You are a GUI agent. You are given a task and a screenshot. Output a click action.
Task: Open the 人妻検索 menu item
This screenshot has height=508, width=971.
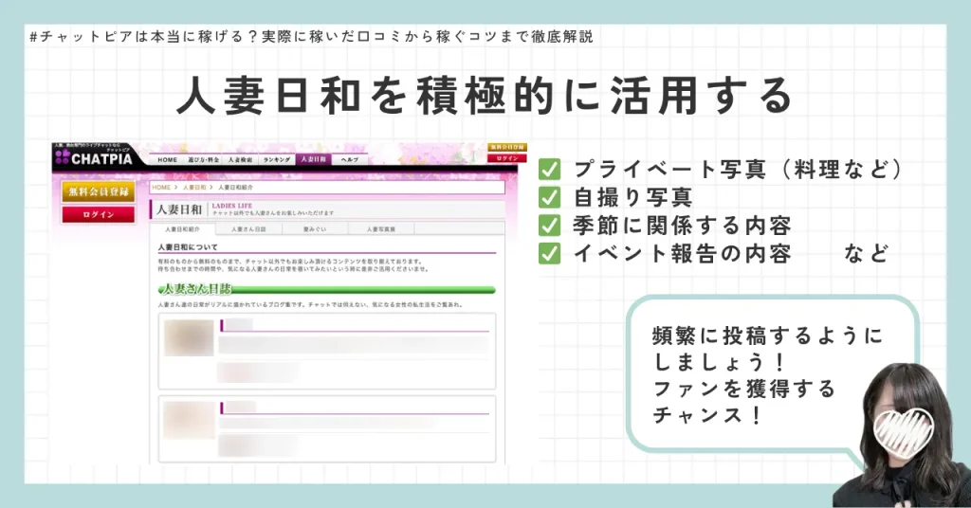[x=240, y=159]
